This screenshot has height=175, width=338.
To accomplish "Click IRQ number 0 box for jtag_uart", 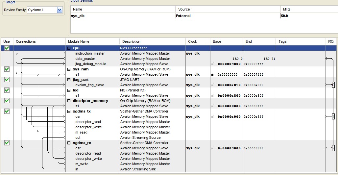I will [x=333, y=85].
